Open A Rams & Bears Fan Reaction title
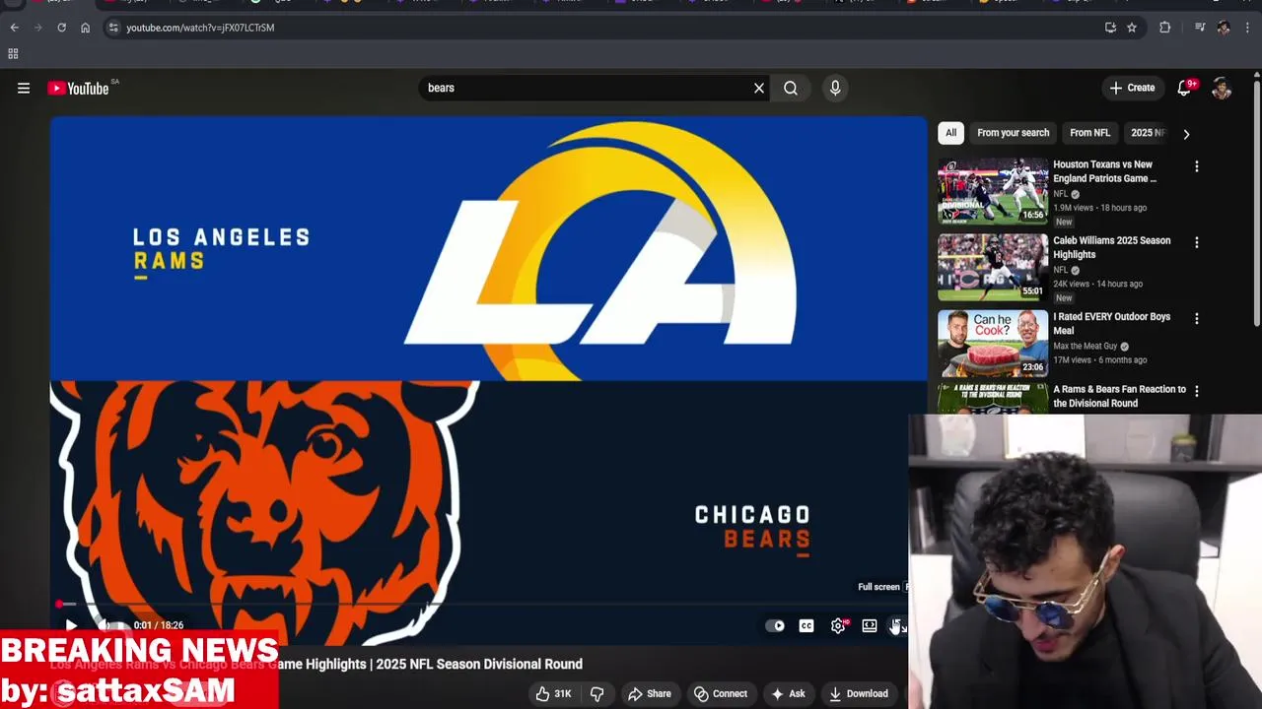The image size is (1262, 709). (x=1119, y=396)
